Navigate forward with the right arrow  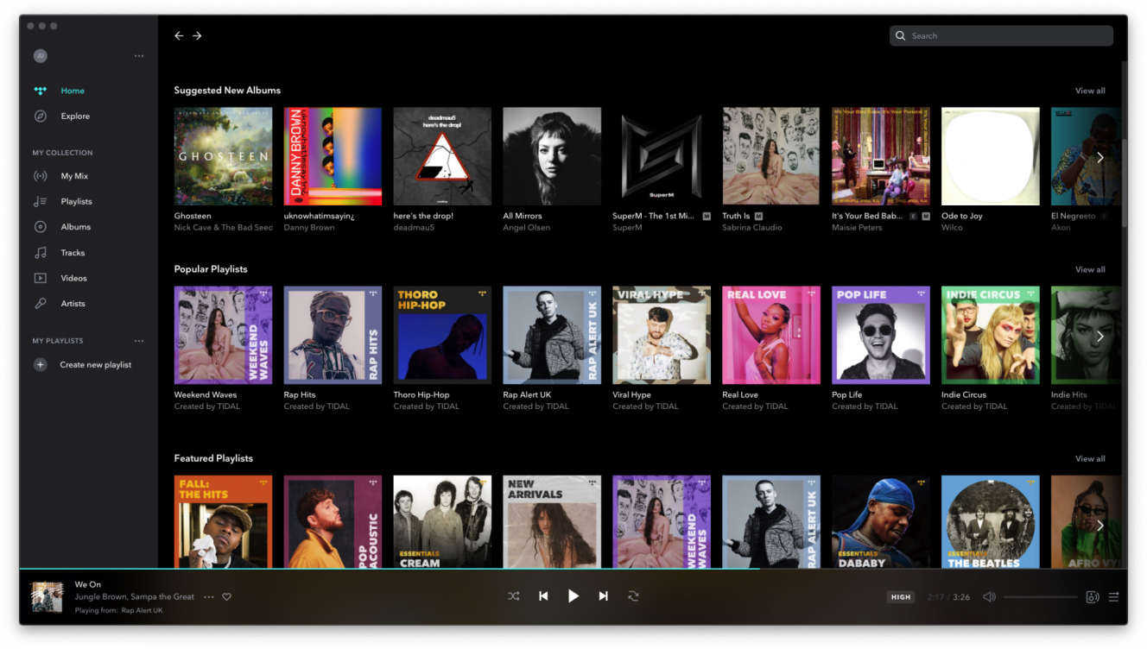(197, 35)
